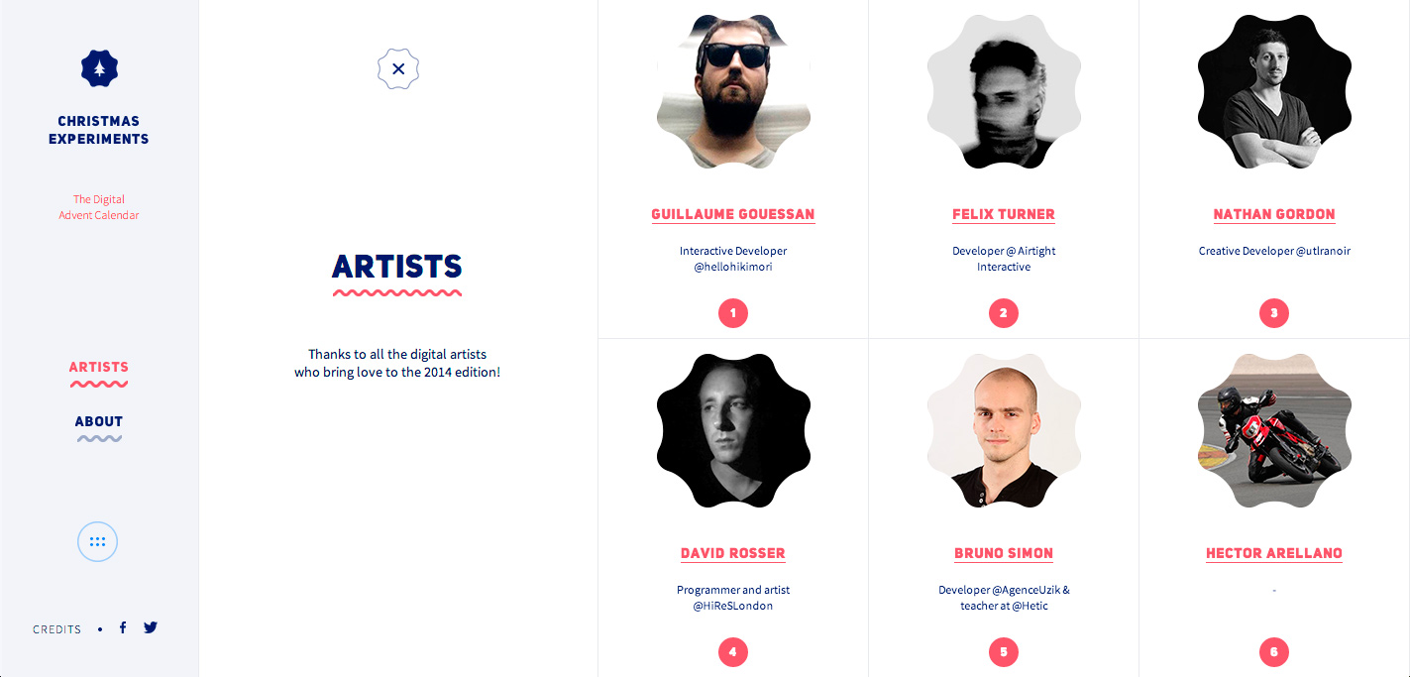The image size is (1410, 677).
Task: Select the number 6 day badge
Action: (x=1274, y=652)
